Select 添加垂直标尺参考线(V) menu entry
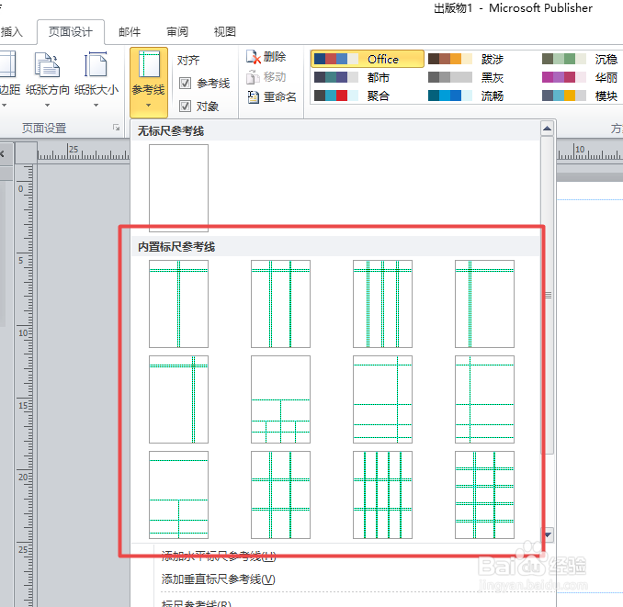The width and height of the screenshot is (623, 607). click(218, 579)
